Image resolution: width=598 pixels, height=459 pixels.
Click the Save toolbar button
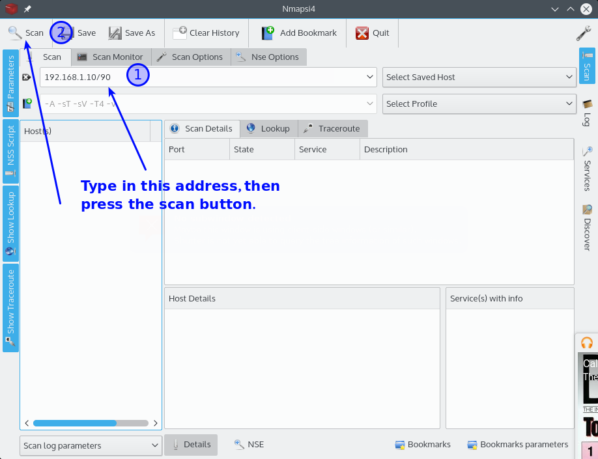(x=78, y=33)
